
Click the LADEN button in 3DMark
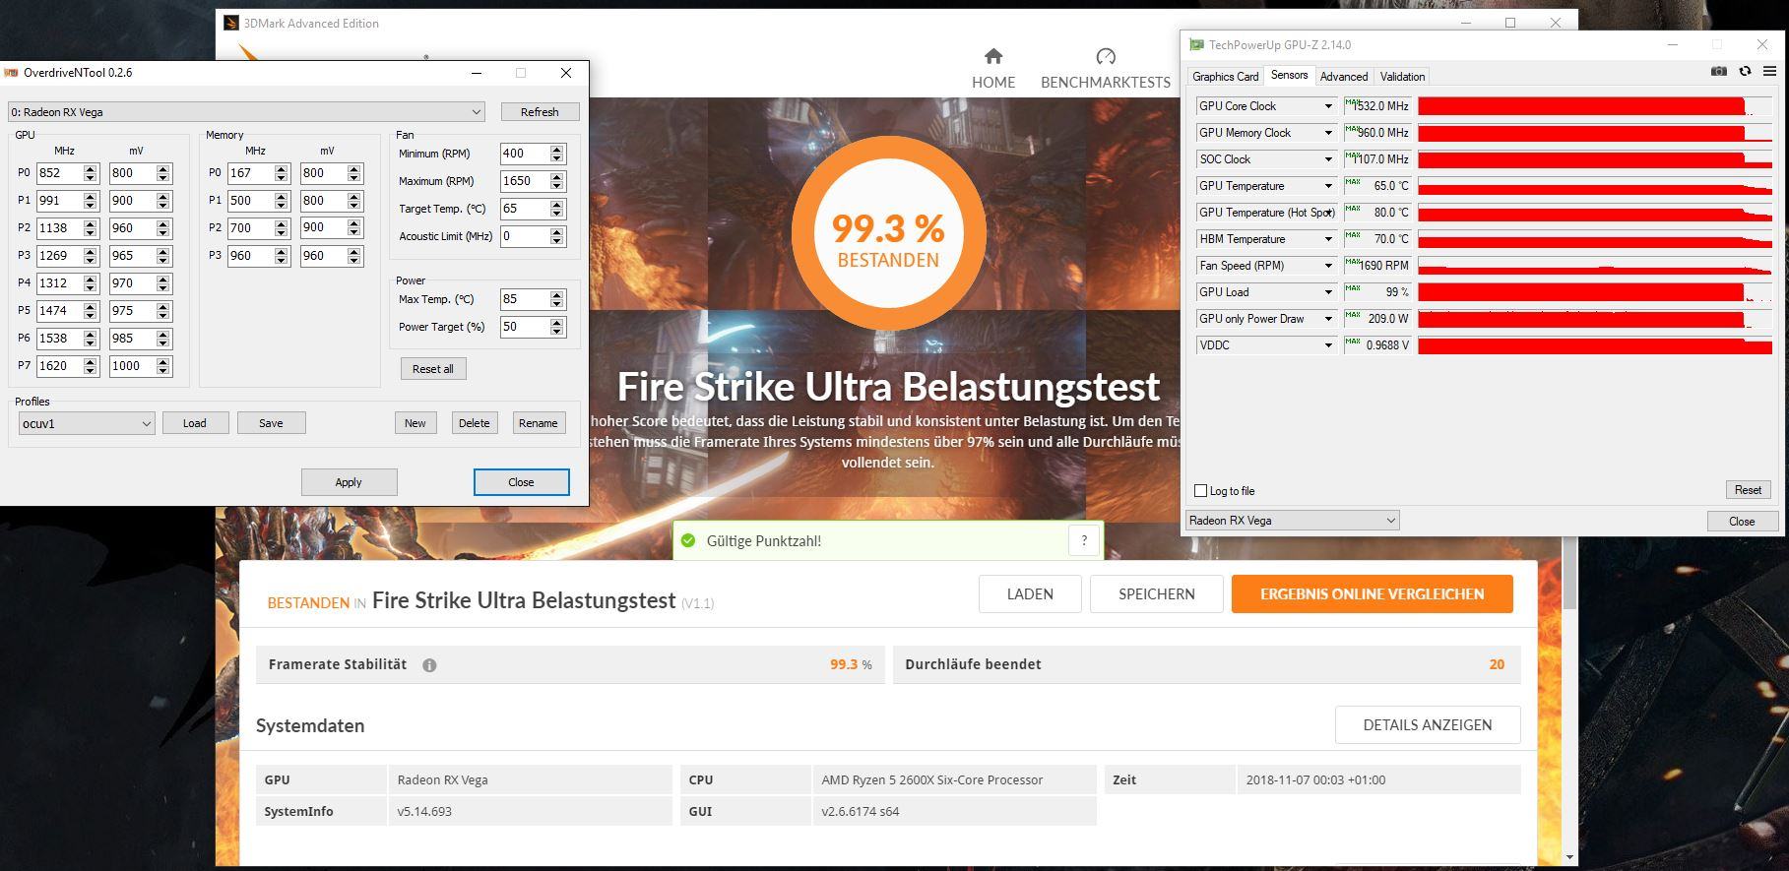pyautogui.click(x=1030, y=594)
